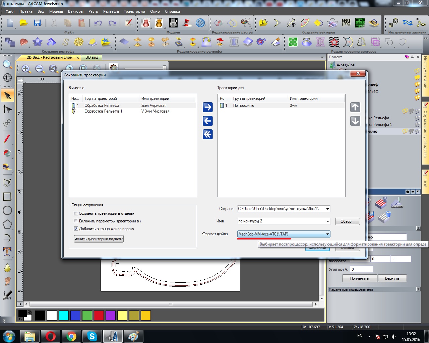Open the Справка menu
The image size is (429, 343).
[172, 11]
